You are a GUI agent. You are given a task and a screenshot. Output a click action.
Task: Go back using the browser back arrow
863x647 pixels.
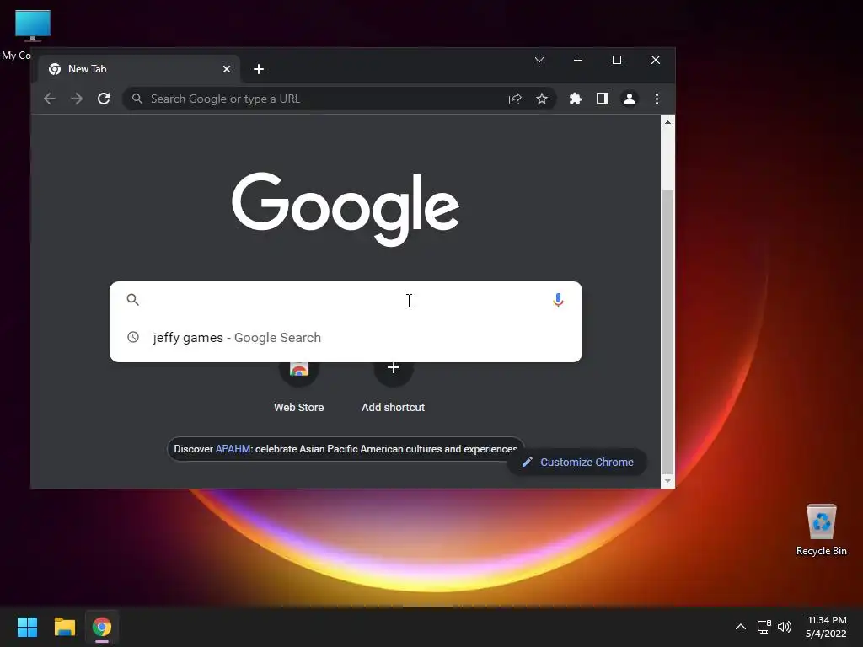[x=50, y=99]
